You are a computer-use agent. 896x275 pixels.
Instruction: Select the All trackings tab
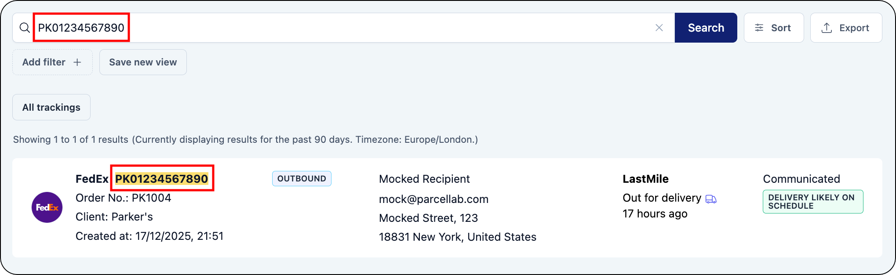click(x=51, y=107)
